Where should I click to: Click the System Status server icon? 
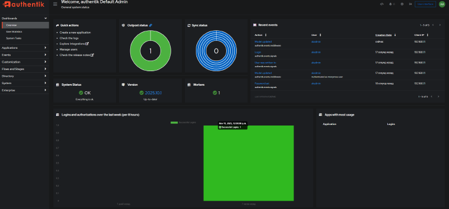[58, 85]
